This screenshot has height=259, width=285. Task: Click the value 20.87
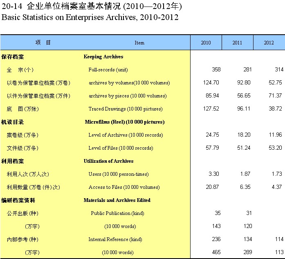click(x=212, y=187)
